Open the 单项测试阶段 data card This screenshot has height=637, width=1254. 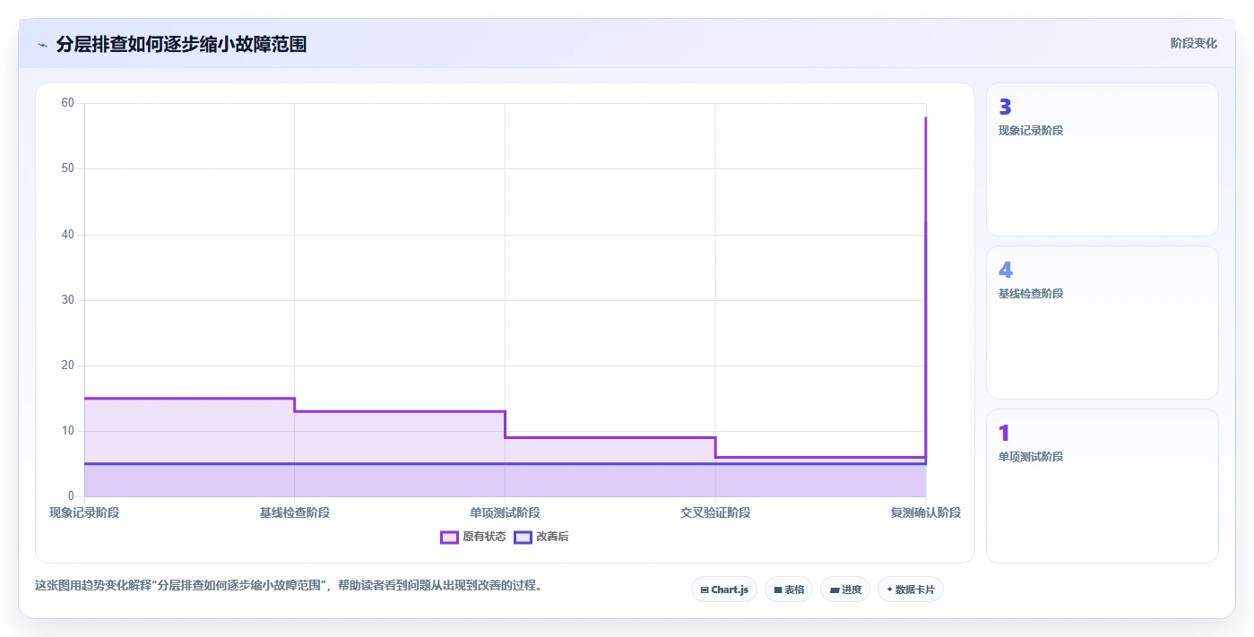click(x=1103, y=486)
